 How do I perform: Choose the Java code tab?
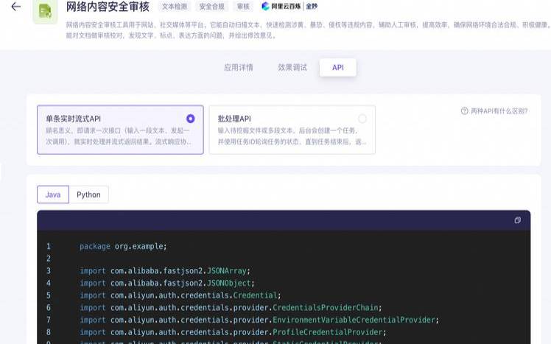point(53,194)
